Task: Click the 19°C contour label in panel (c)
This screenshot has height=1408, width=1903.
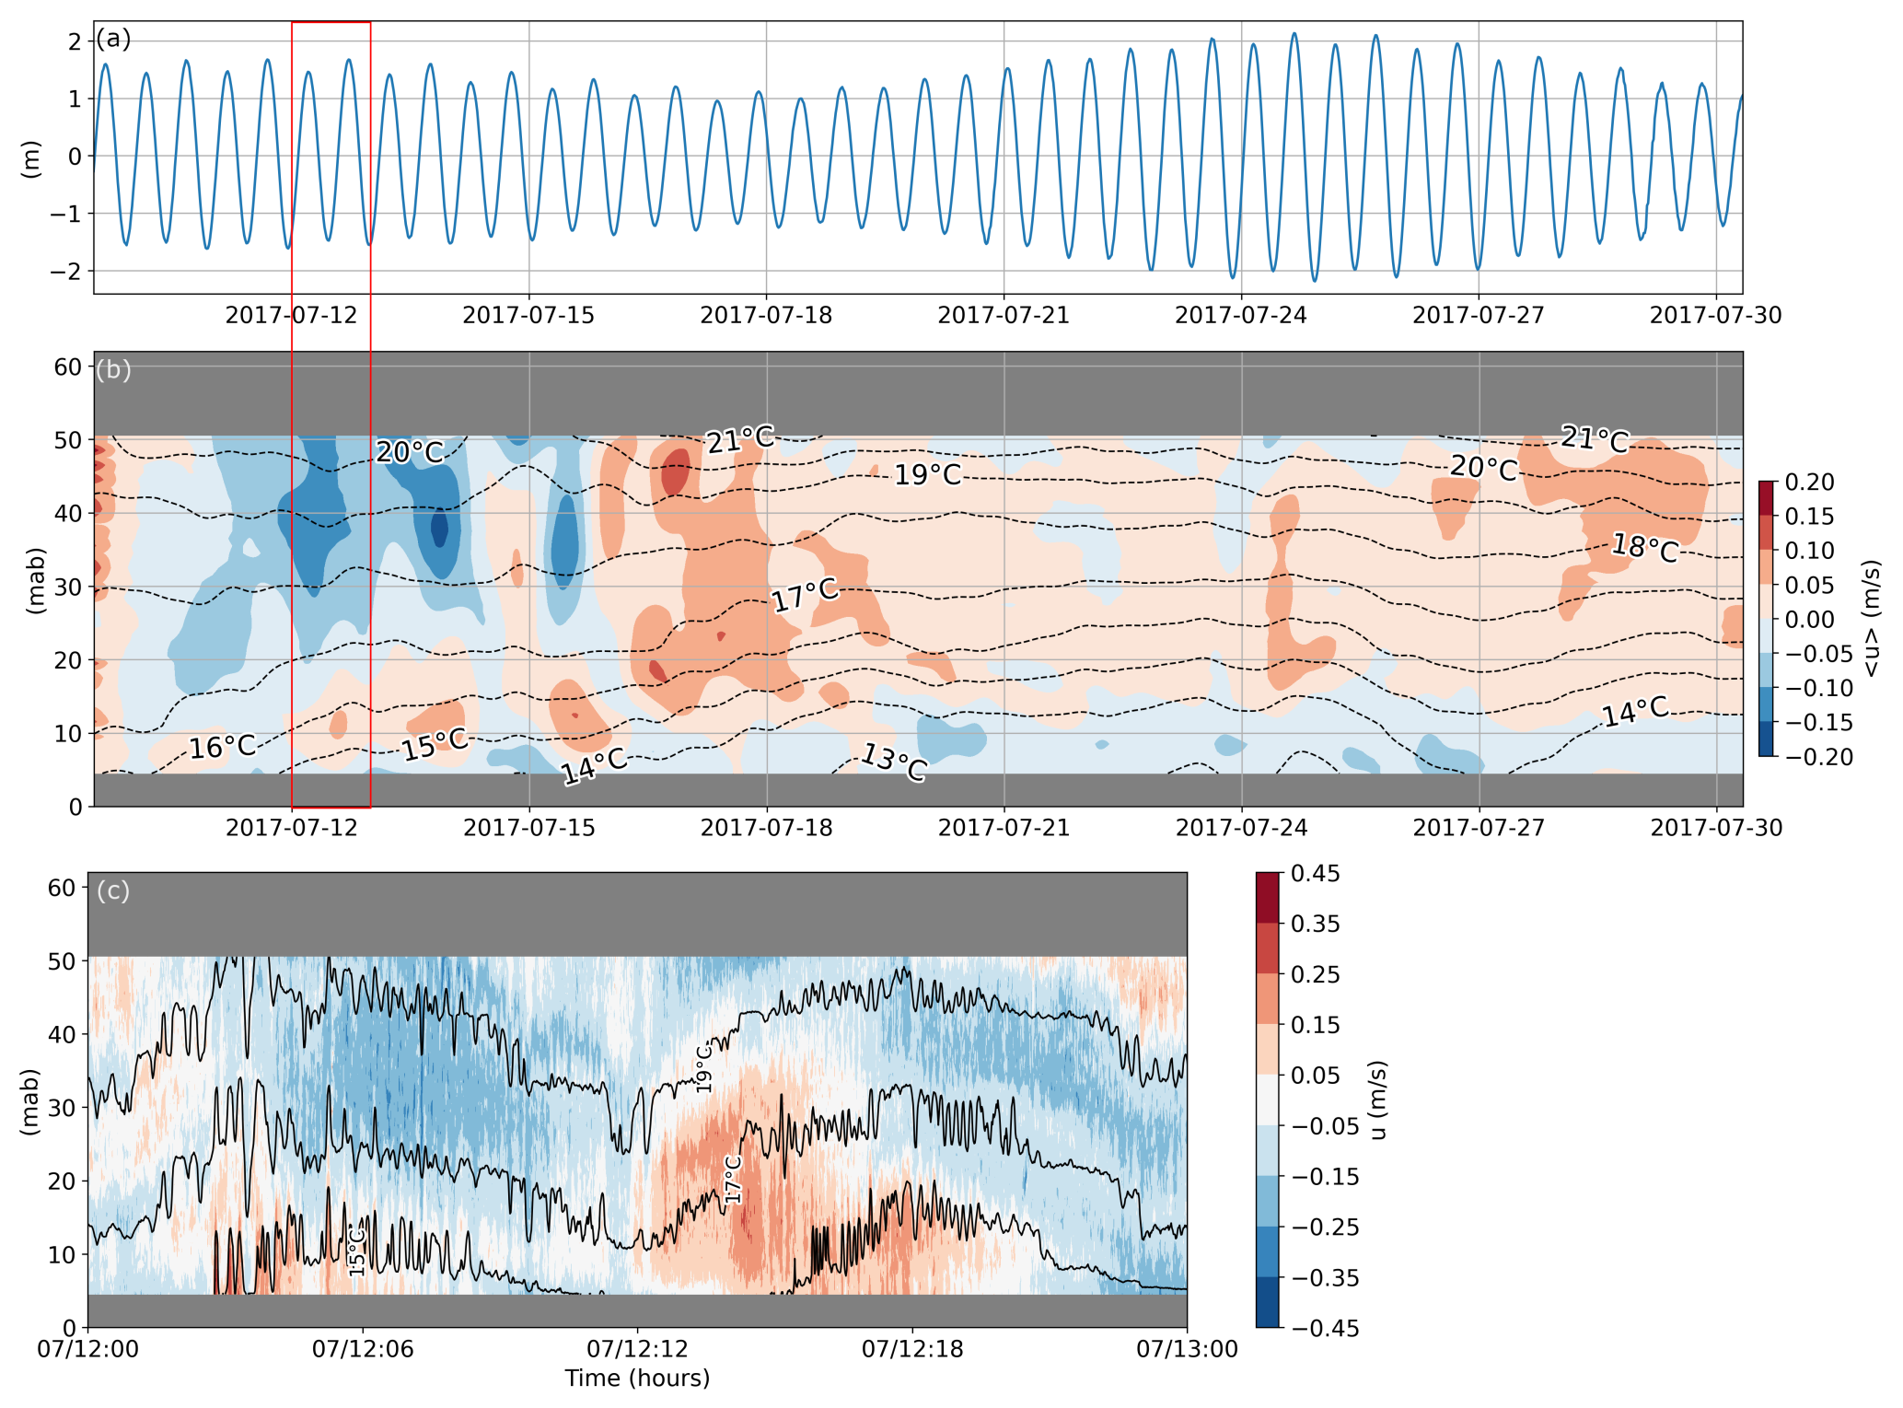Action: point(704,1068)
